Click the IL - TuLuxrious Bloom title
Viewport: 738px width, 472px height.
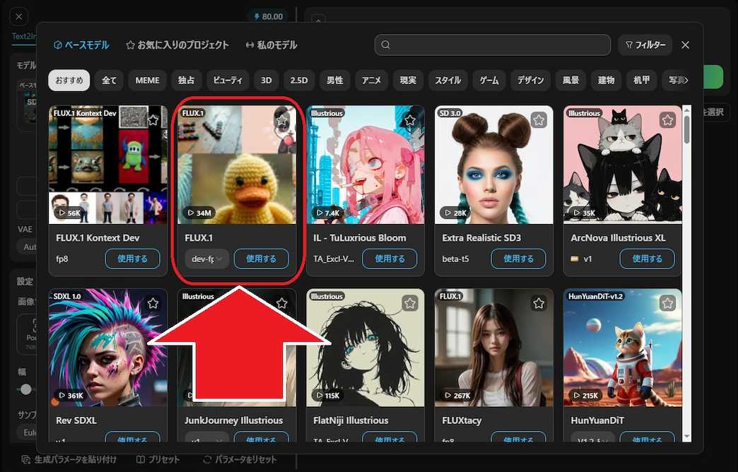point(360,237)
